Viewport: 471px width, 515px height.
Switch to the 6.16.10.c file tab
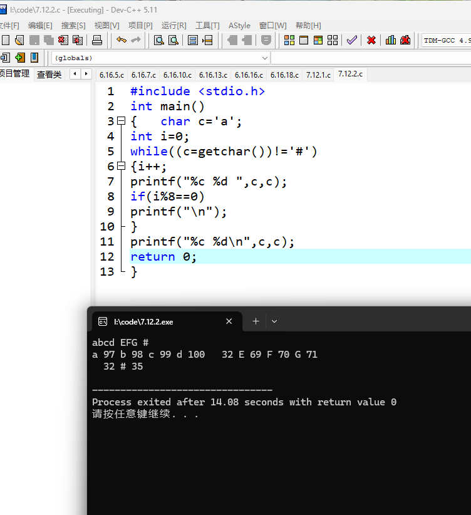[x=177, y=75]
